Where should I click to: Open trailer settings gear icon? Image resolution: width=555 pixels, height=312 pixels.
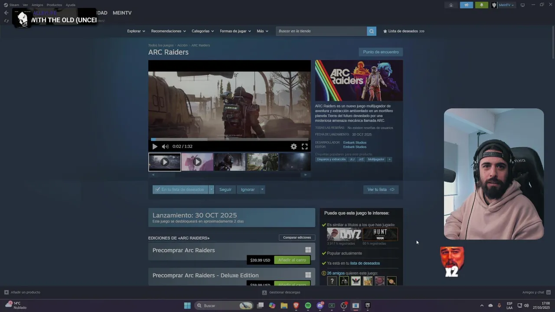[294, 146]
